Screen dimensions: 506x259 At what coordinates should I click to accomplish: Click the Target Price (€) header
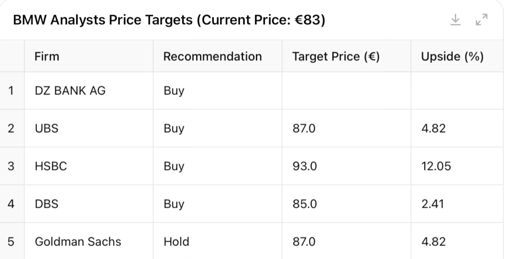click(x=336, y=56)
